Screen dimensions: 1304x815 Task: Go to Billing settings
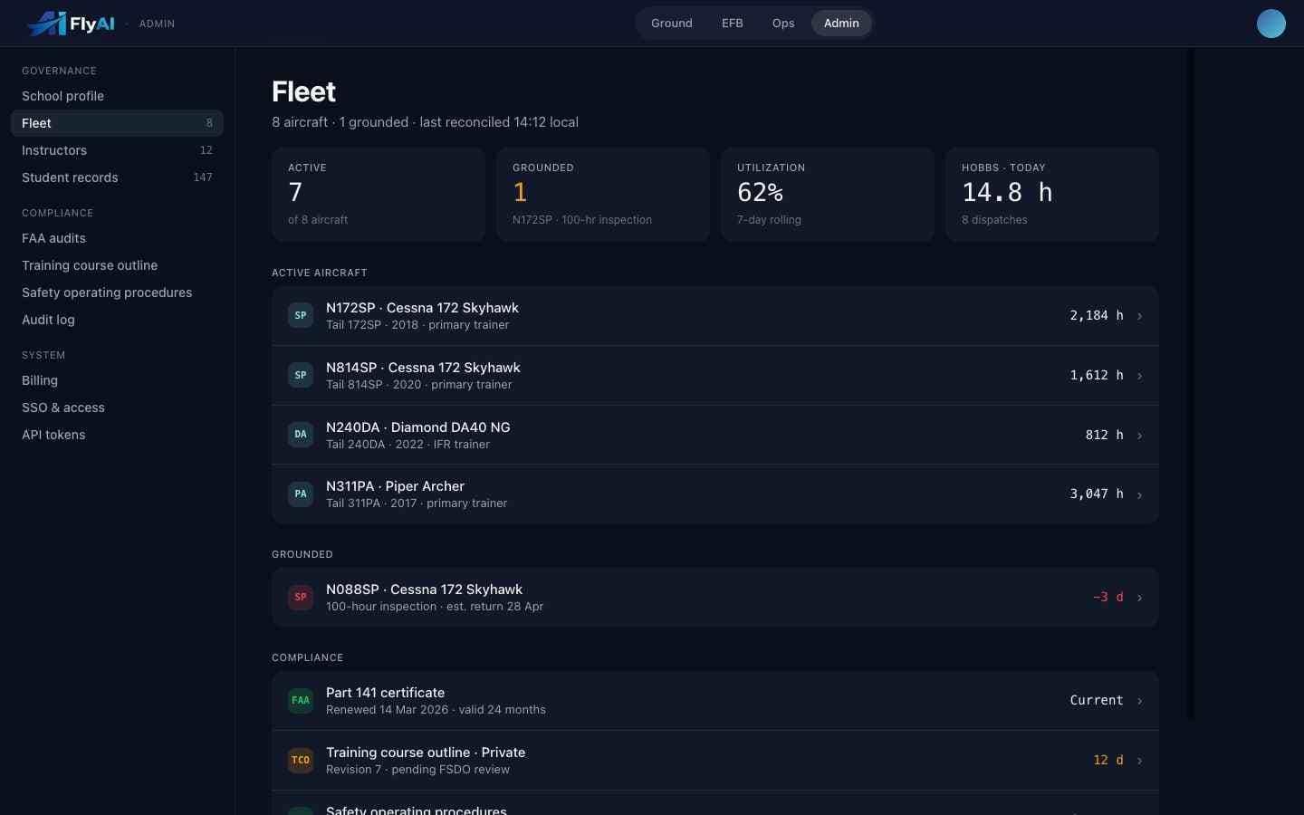tap(117, 380)
